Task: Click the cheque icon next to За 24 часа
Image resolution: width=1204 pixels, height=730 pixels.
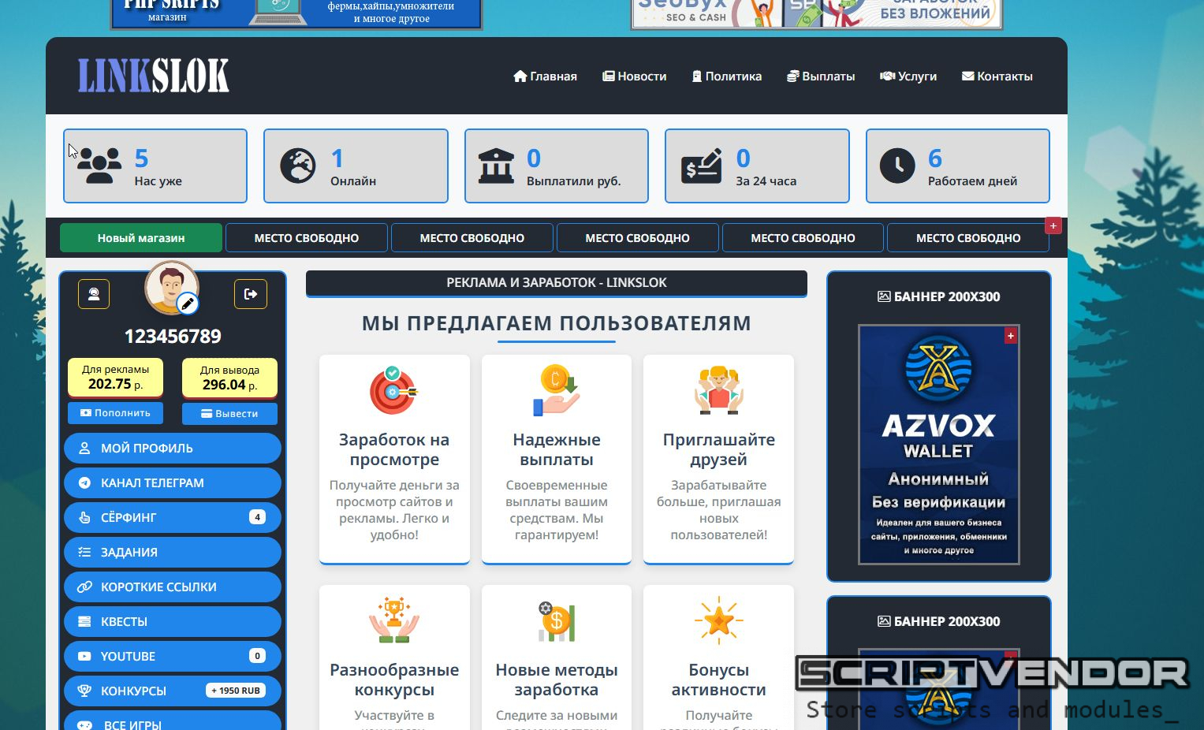Action: pyautogui.click(x=701, y=166)
